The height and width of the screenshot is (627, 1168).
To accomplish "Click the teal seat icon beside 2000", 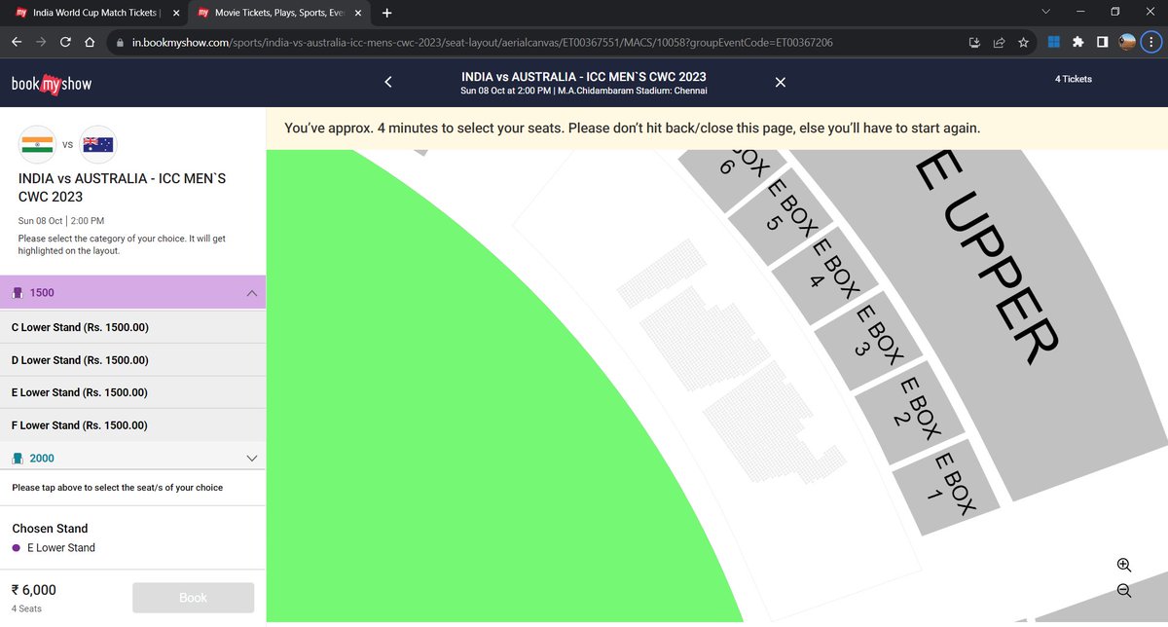I will pyautogui.click(x=17, y=458).
